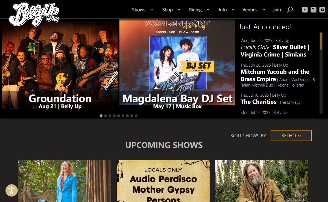Screen dimensions: 328x202
Task: Click the 'Thu, Jul 10, 2025 | Belly Up' date
Action: [x=263, y=95]
